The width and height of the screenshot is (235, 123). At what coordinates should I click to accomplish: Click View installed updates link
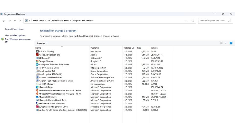tap(15, 35)
